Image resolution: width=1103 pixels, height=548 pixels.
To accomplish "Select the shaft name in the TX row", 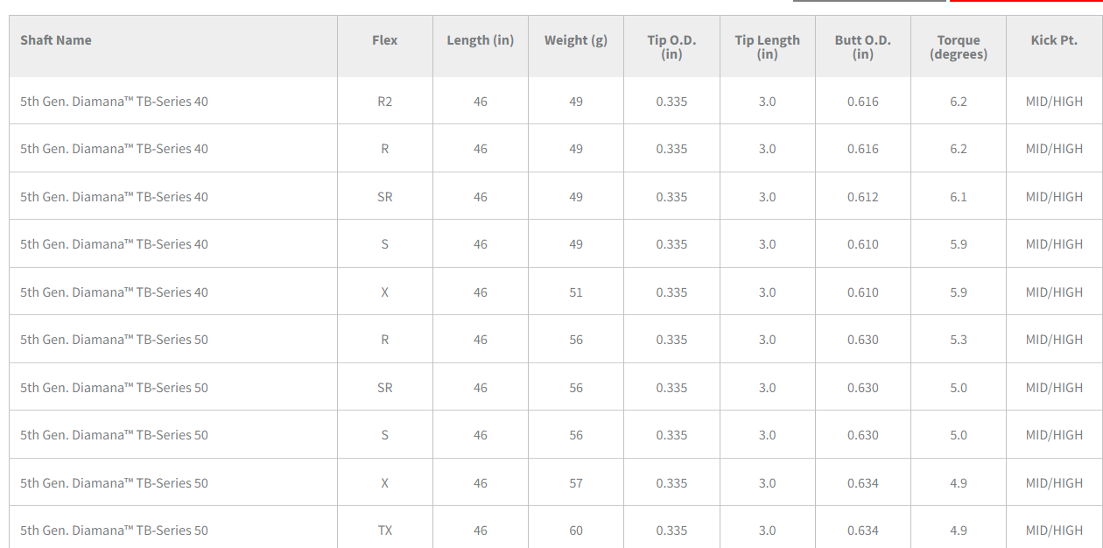I will pyautogui.click(x=114, y=530).
